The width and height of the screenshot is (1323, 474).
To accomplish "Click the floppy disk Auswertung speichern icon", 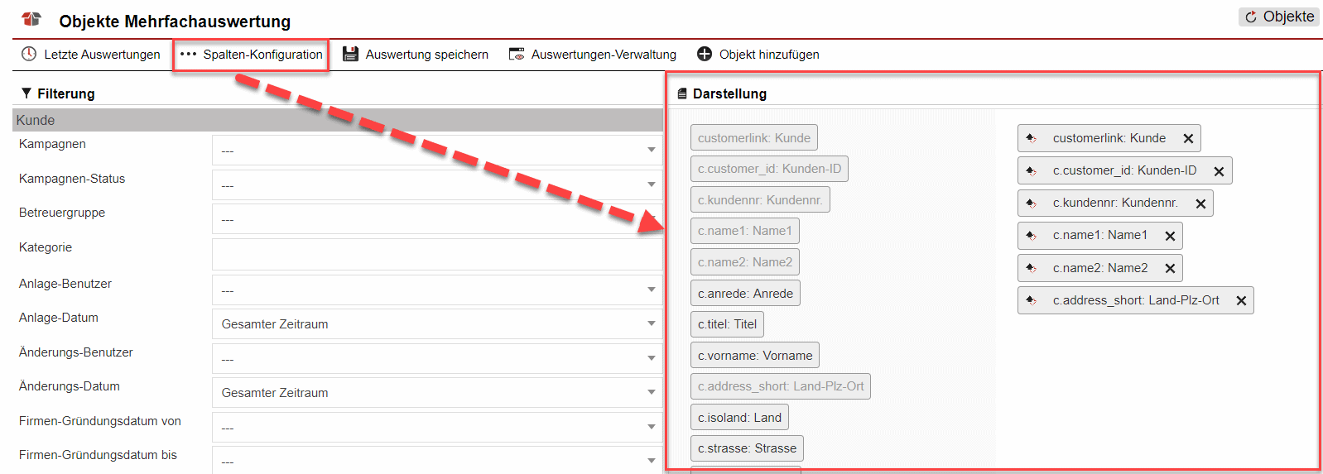I will point(350,54).
